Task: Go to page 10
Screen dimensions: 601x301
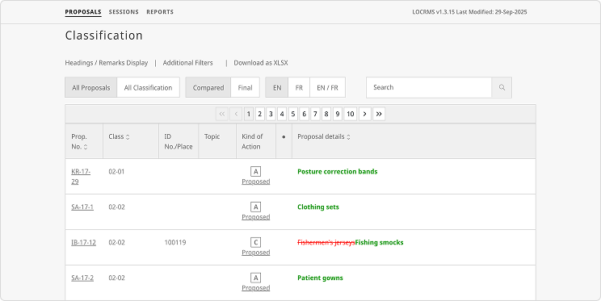Action: 351,114
